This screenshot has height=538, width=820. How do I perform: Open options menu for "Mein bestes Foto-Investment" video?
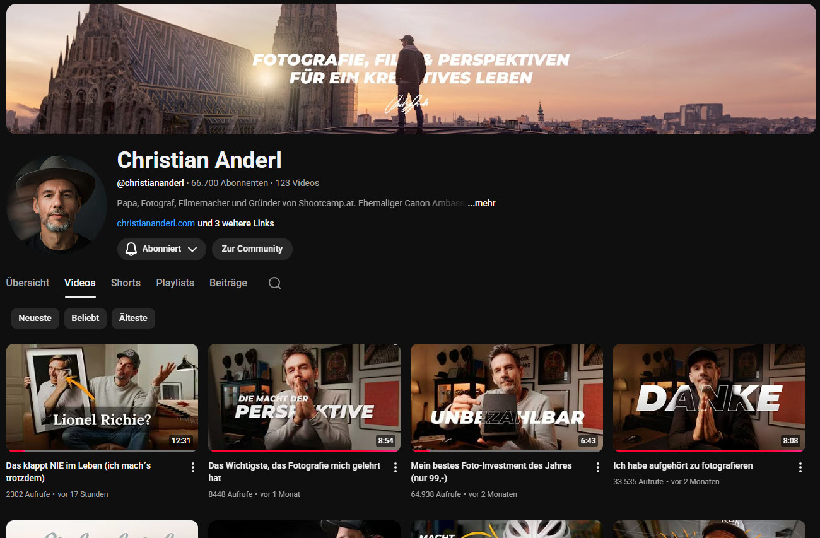click(597, 467)
